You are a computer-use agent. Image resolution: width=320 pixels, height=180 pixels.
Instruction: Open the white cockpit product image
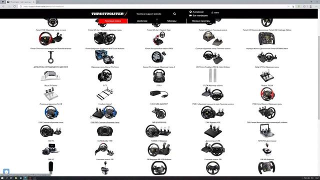click(x=51, y=75)
